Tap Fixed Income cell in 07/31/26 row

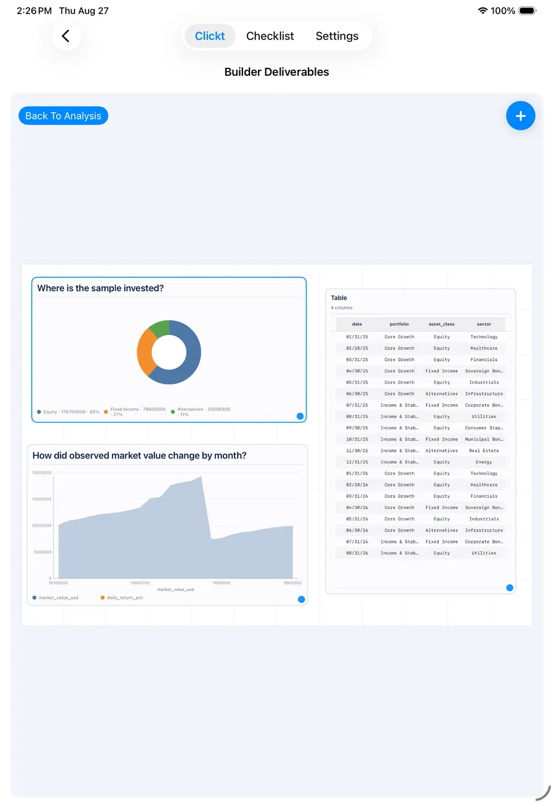pyautogui.click(x=441, y=542)
